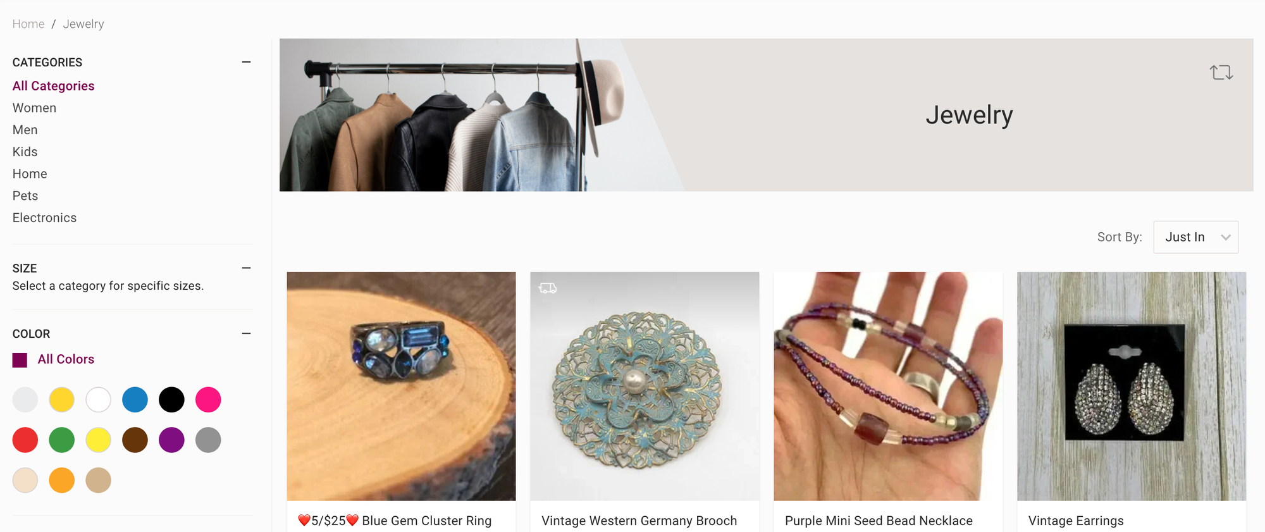The image size is (1265, 532).
Task: Collapse the Size section
Action: [x=246, y=268]
